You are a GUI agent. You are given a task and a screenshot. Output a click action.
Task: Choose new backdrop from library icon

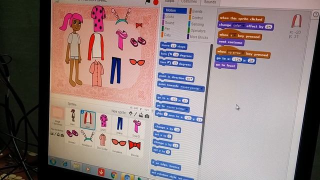[x=52, y=133]
